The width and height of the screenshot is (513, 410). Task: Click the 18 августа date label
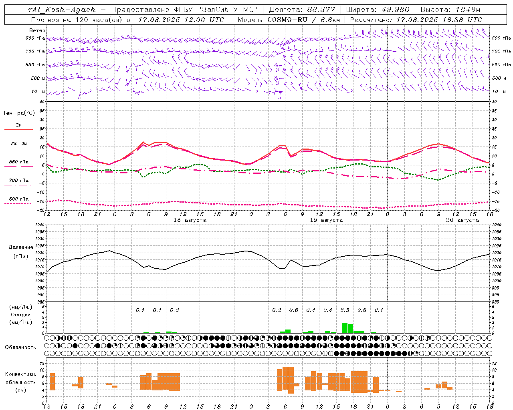(190, 220)
